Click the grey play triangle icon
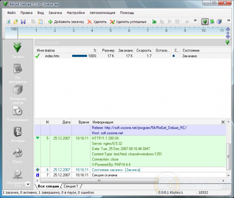This screenshot has width=234, height=198. coord(170,22)
